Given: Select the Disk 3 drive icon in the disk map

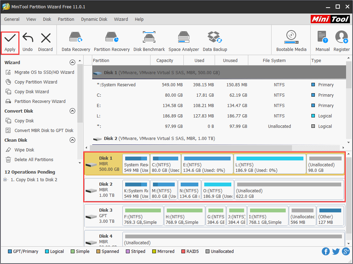Looking at the screenshot, I should tap(91, 217).
